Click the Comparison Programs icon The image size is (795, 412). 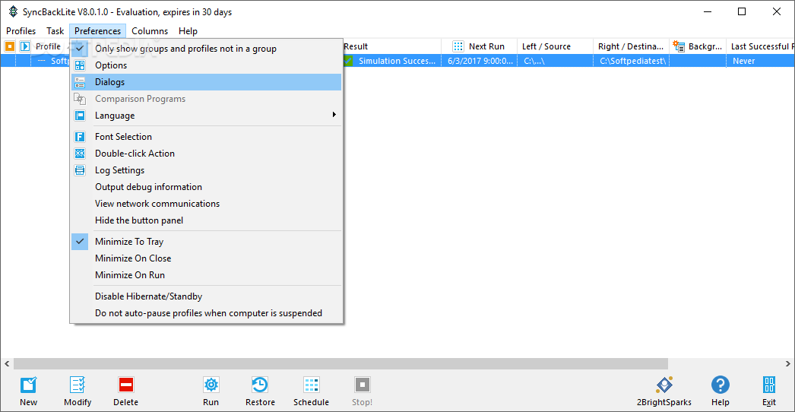pos(80,99)
